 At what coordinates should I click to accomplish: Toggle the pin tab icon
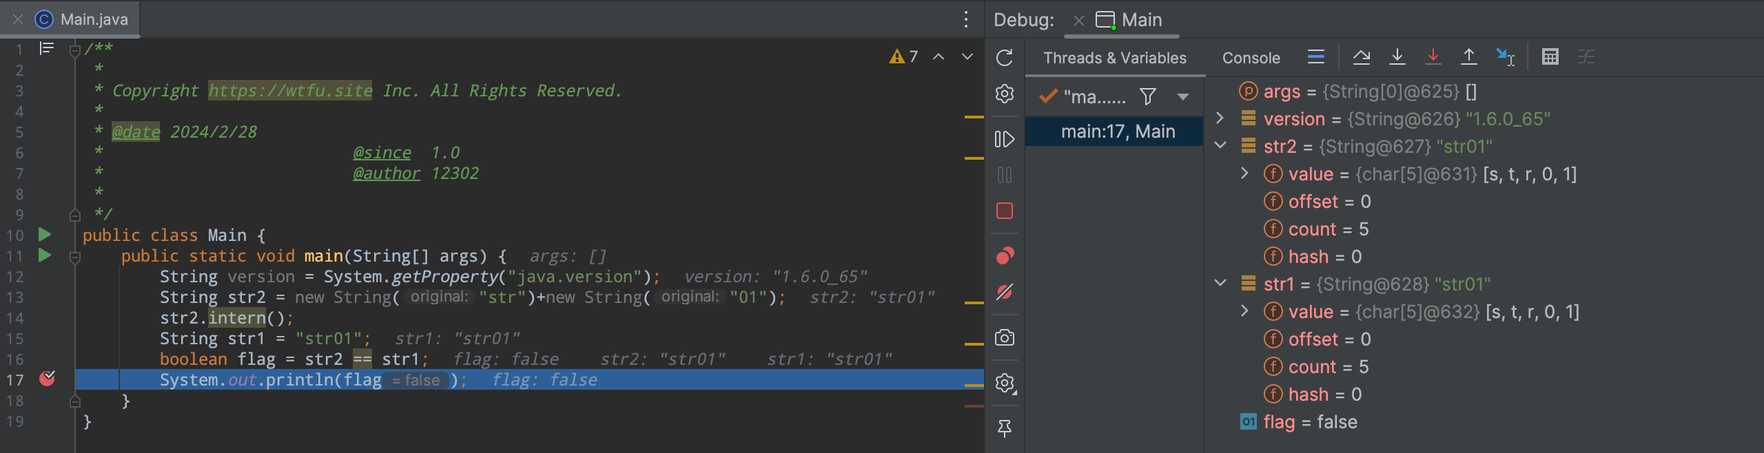1004,428
